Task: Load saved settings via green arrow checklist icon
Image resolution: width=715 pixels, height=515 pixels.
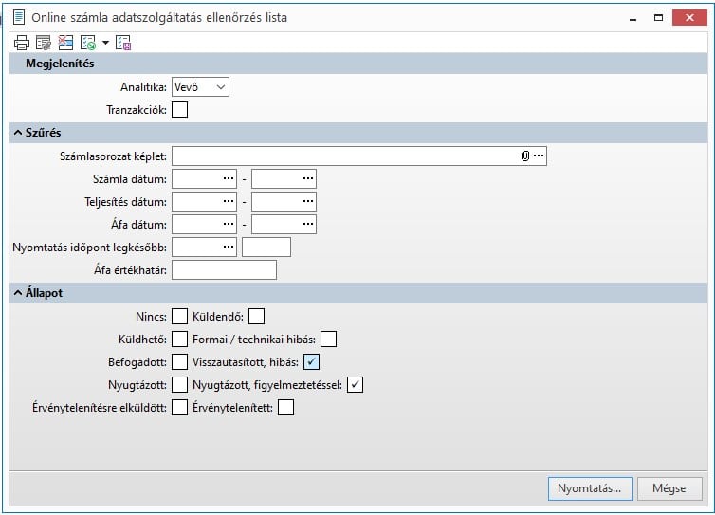Action: (x=87, y=43)
